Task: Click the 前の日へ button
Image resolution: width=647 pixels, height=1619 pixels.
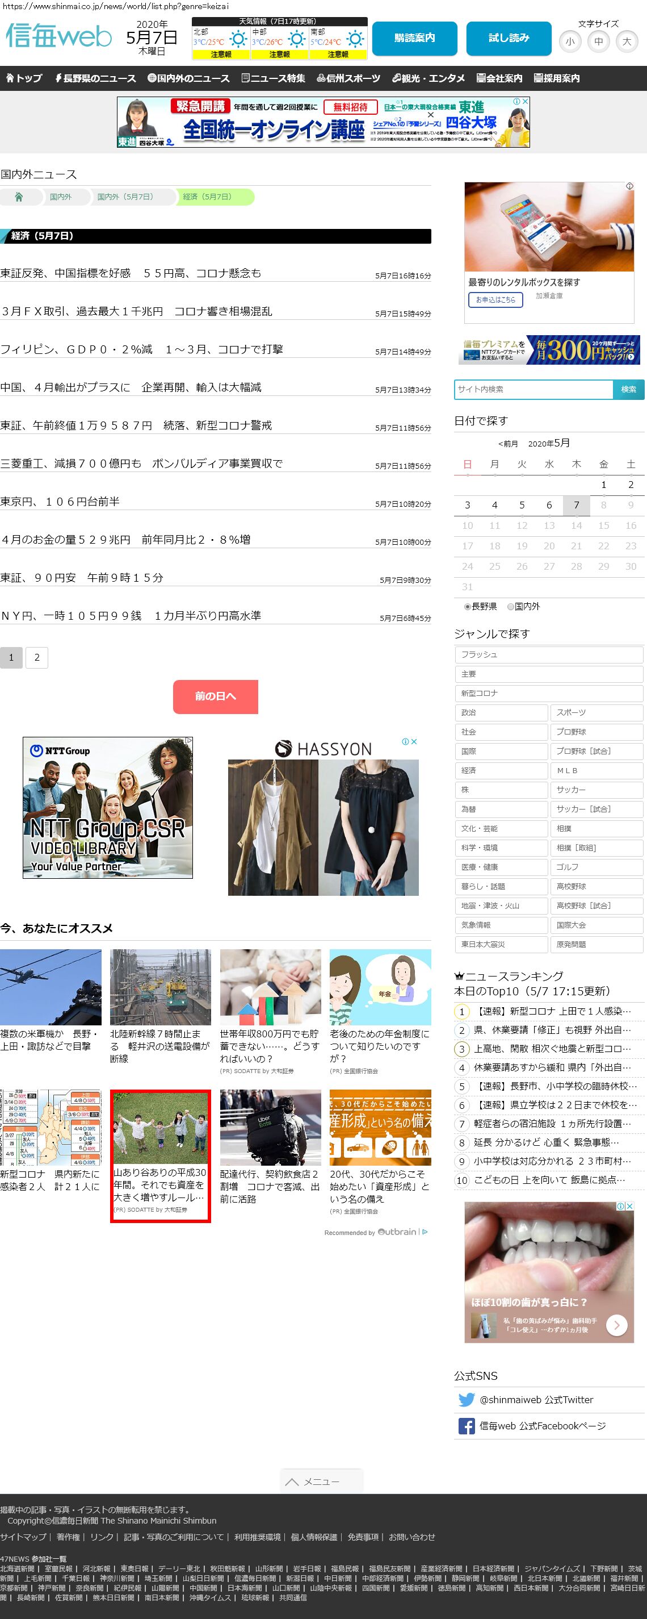Action: pos(216,696)
